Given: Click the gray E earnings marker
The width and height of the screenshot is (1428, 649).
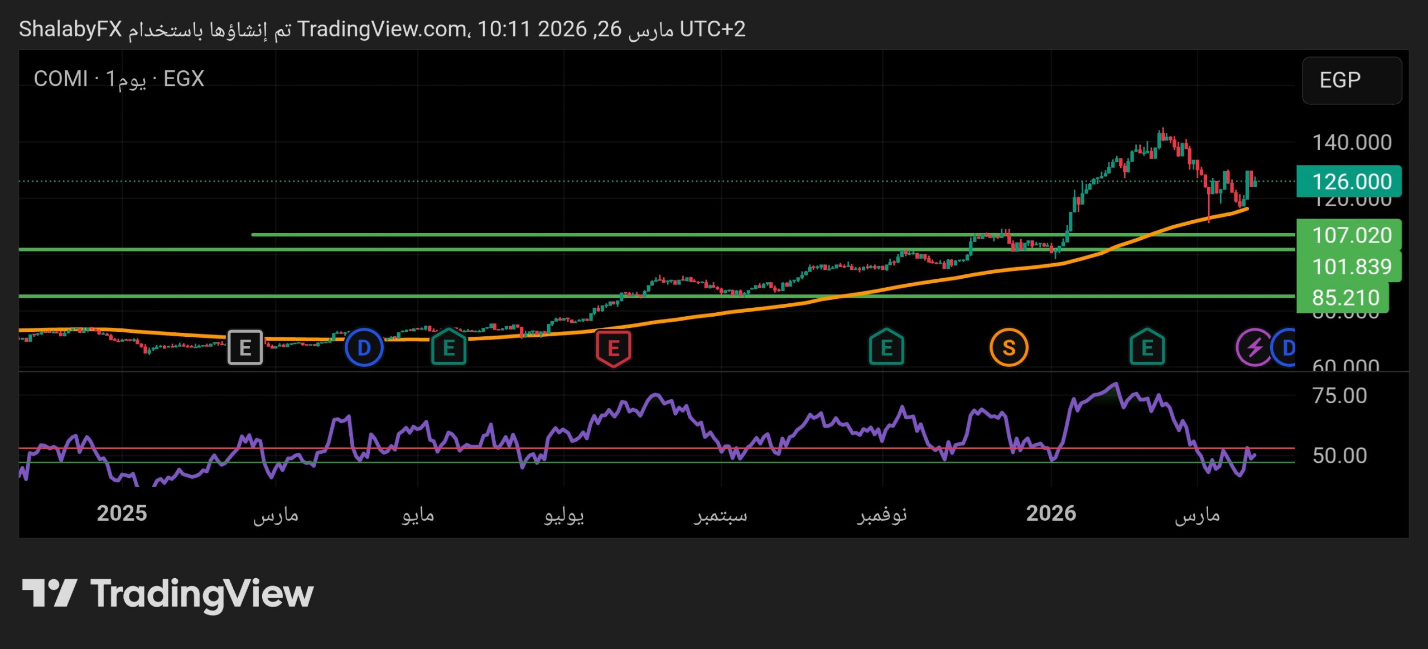Looking at the screenshot, I should coord(245,347).
